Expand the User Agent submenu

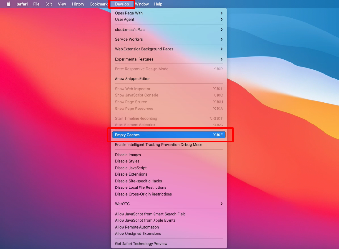(169, 19)
